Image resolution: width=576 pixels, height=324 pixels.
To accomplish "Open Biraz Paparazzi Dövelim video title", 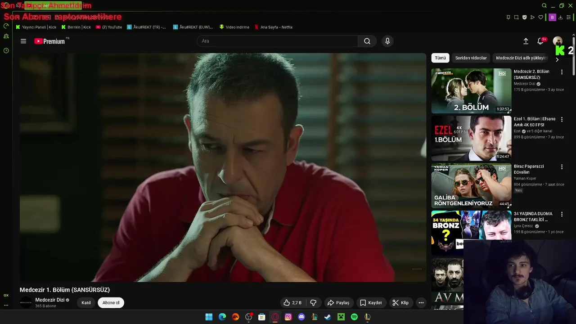I will click(529, 169).
